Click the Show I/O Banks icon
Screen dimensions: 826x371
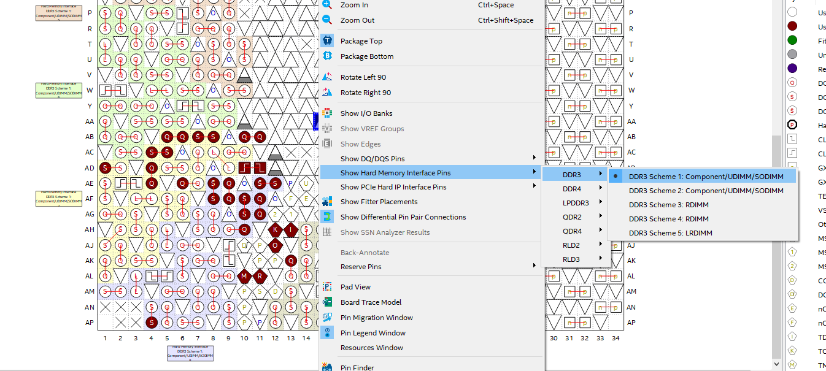point(326,113)
